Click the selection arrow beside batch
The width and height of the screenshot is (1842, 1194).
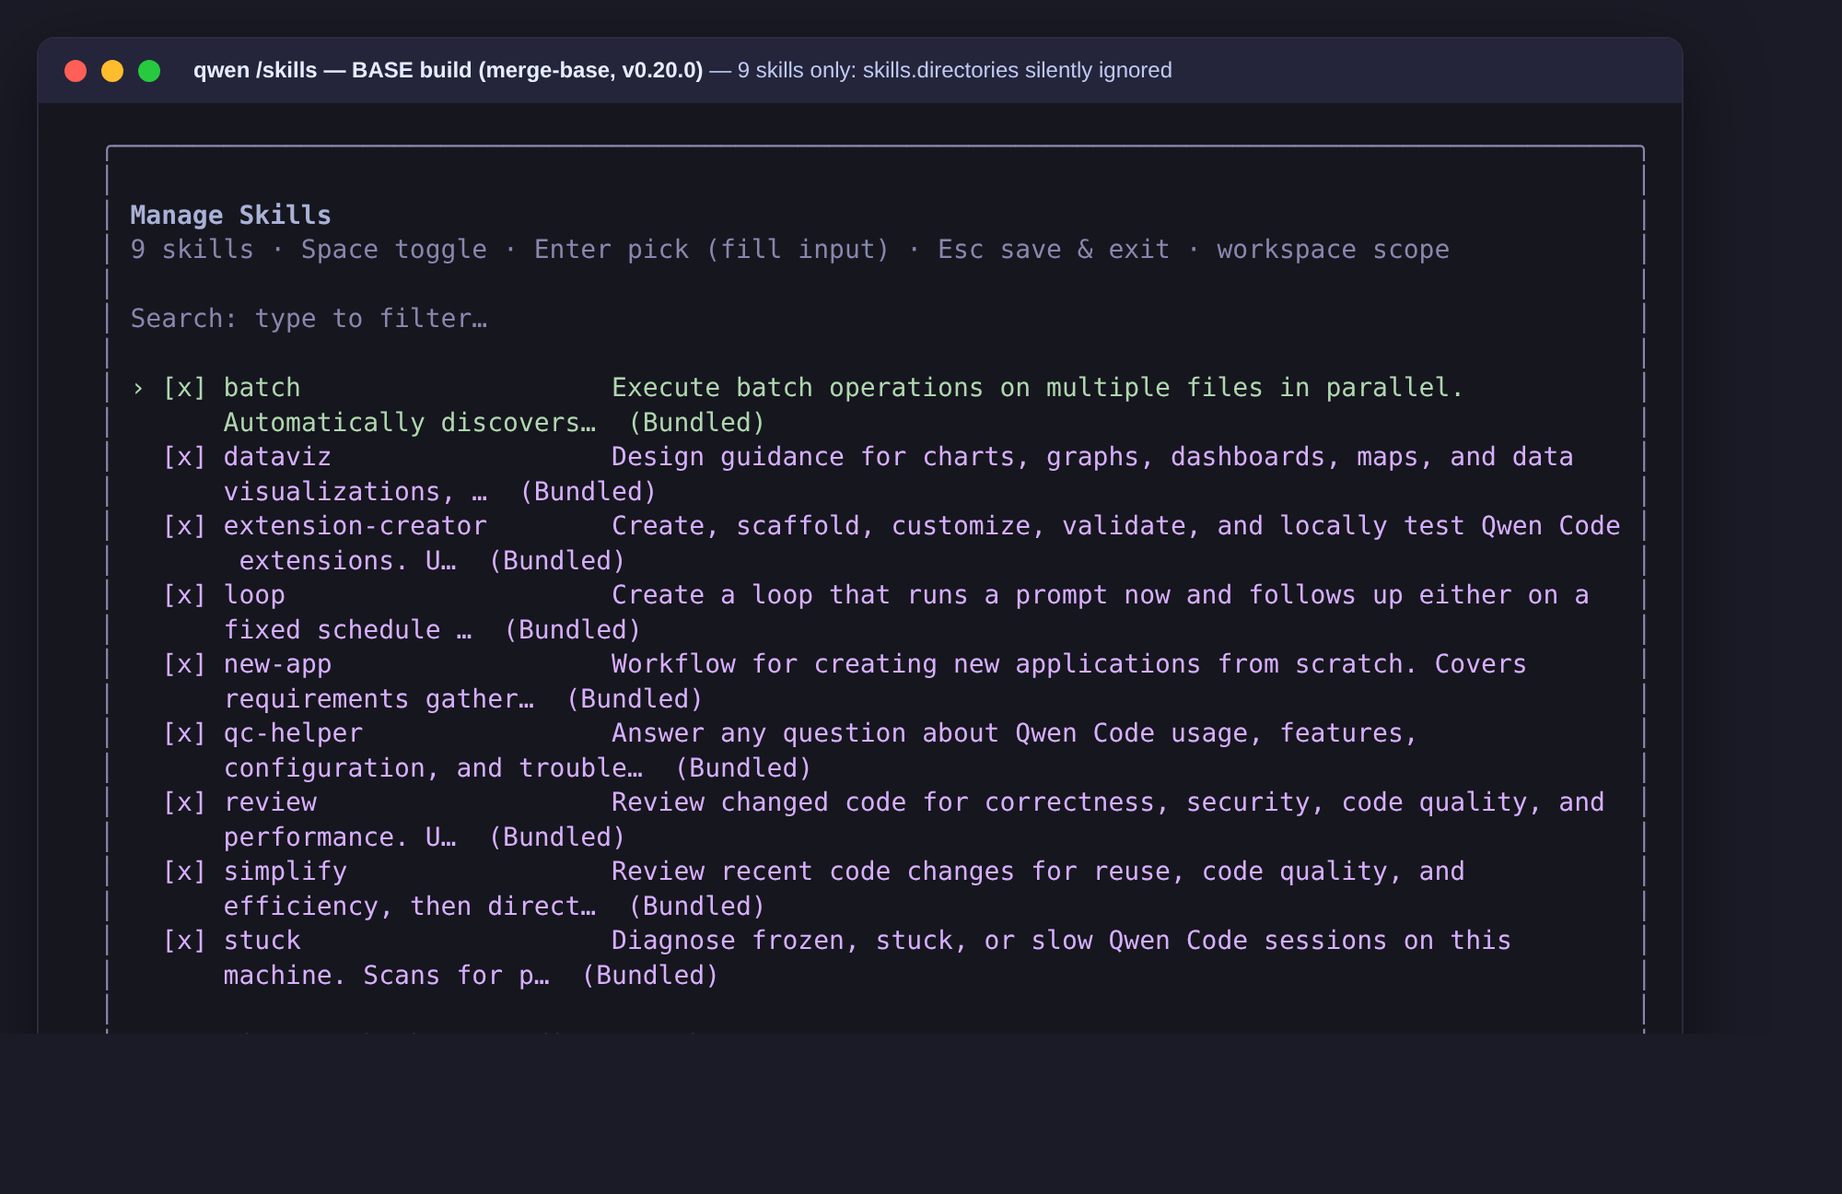[138, 388]
